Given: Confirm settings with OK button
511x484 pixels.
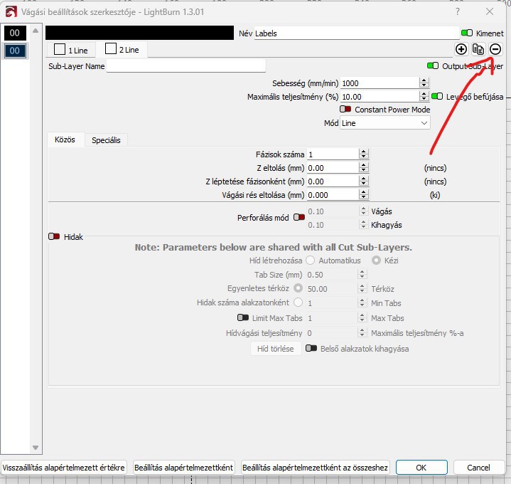Looking at the screenshot, I should click(x=421, y=468).
